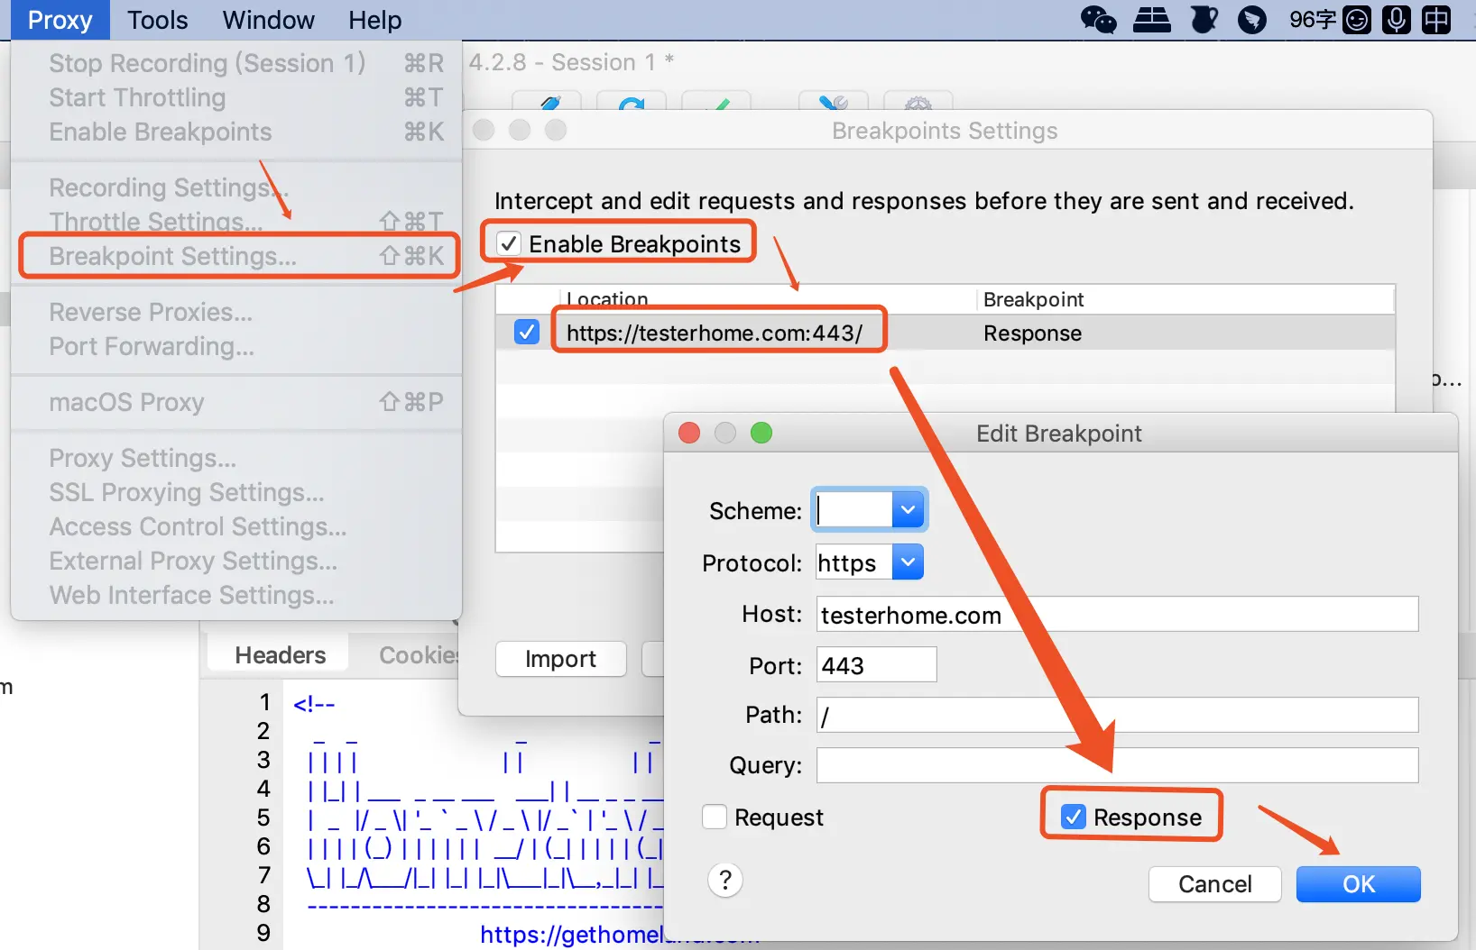Click the 96字 character count indicator
The image size is (1476, 950).
tap(1312, 19)
